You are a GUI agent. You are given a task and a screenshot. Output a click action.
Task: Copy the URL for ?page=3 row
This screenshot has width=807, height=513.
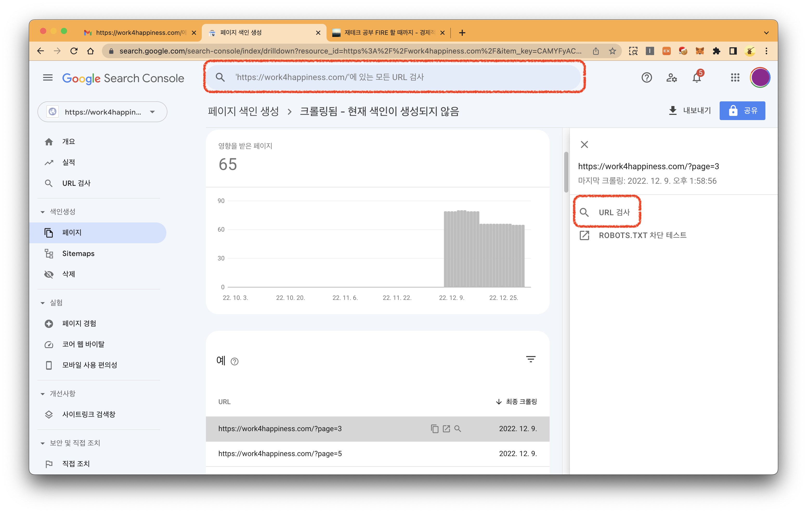(434, 429)
